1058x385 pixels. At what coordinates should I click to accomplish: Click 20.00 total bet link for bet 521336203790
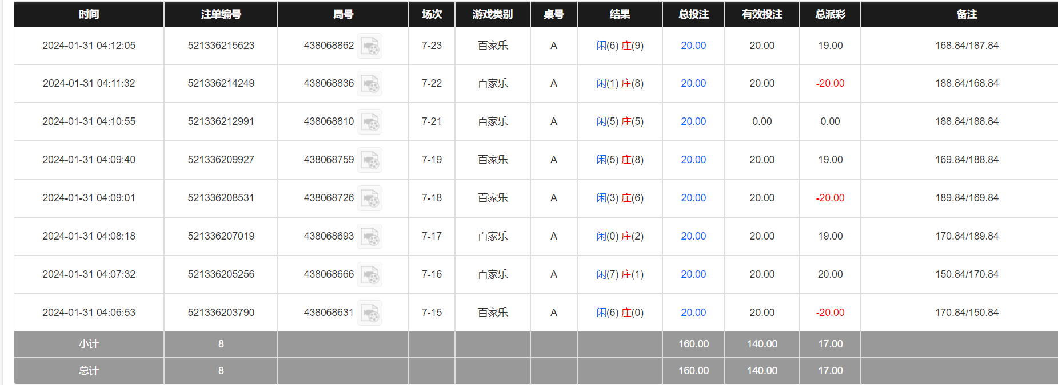tap(693, 313)
